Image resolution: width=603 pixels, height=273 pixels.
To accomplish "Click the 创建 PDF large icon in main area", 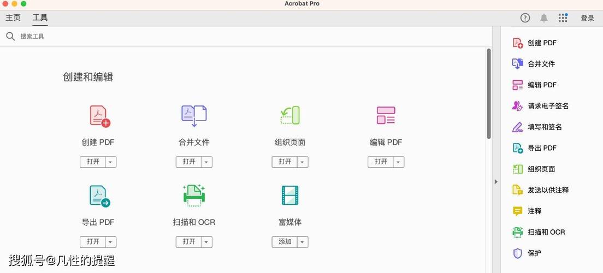I will click(x=99, y=116).
